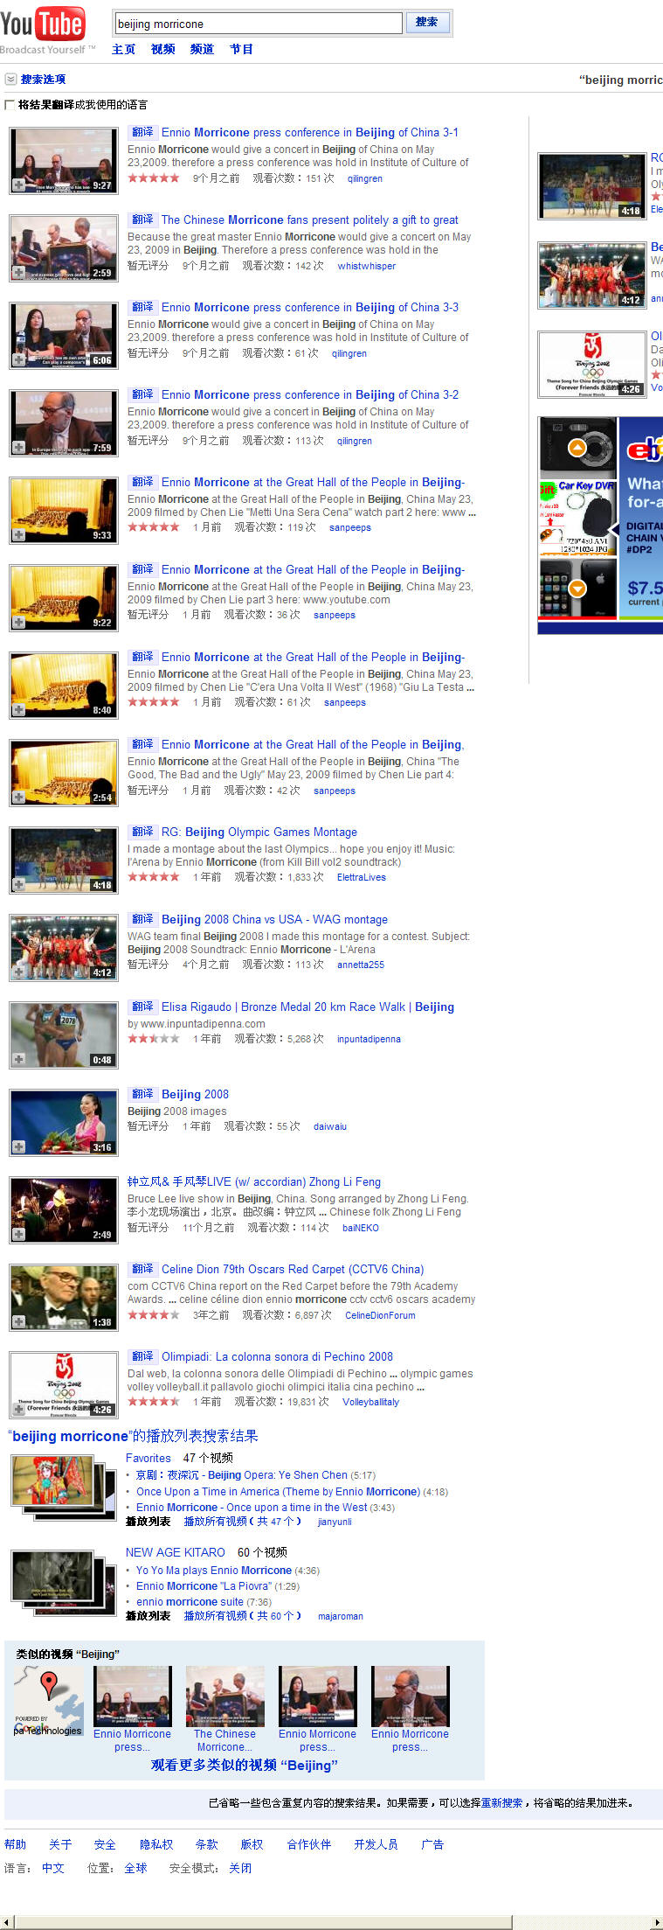Click the 广告 (Advertising) footer link
663x1930 pixels.
[432, 1843]
